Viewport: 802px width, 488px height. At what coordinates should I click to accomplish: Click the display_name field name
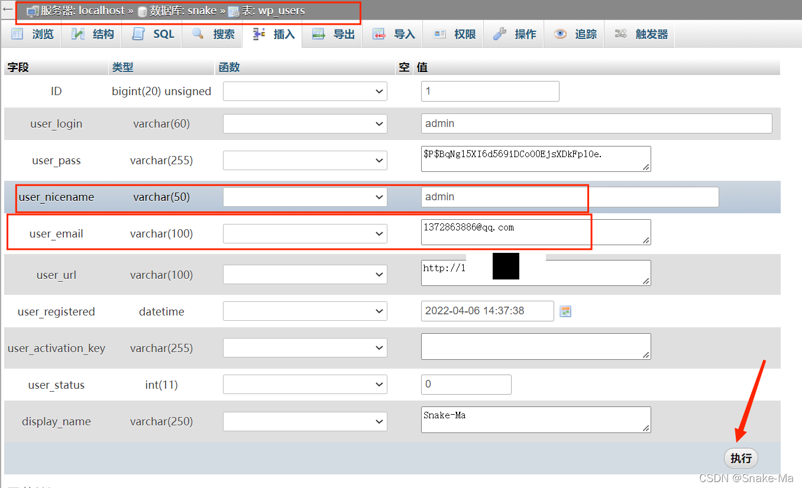pos(56,422)
